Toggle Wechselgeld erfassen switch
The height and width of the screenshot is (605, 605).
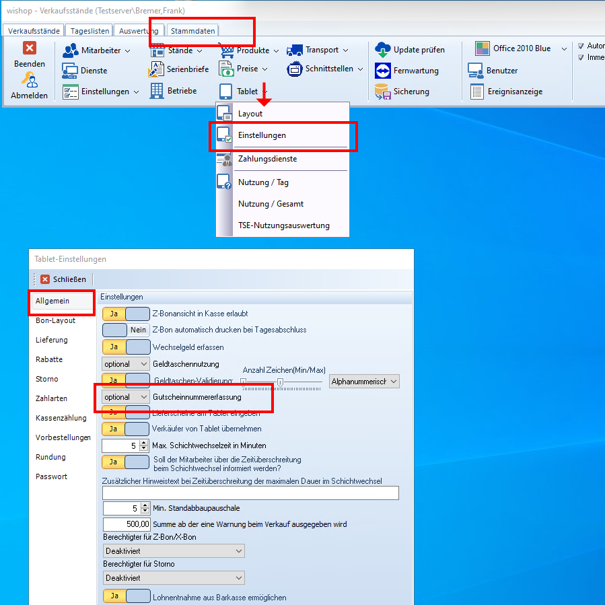[126, 347]
